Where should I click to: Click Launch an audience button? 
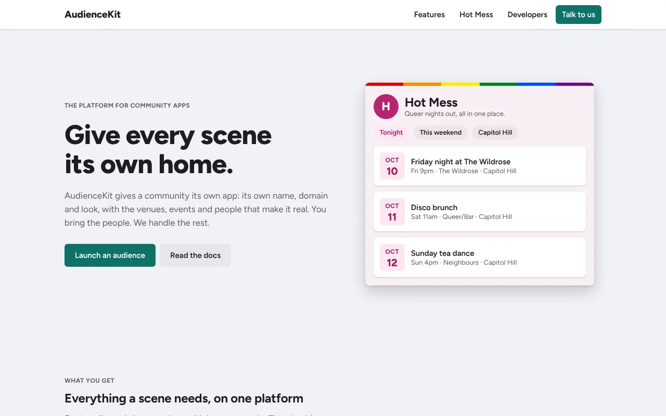[110, 255]
